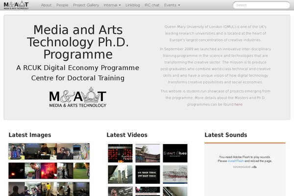Open the IRC chat page
This screenshot has height=196, width=294.
(152, 5)
